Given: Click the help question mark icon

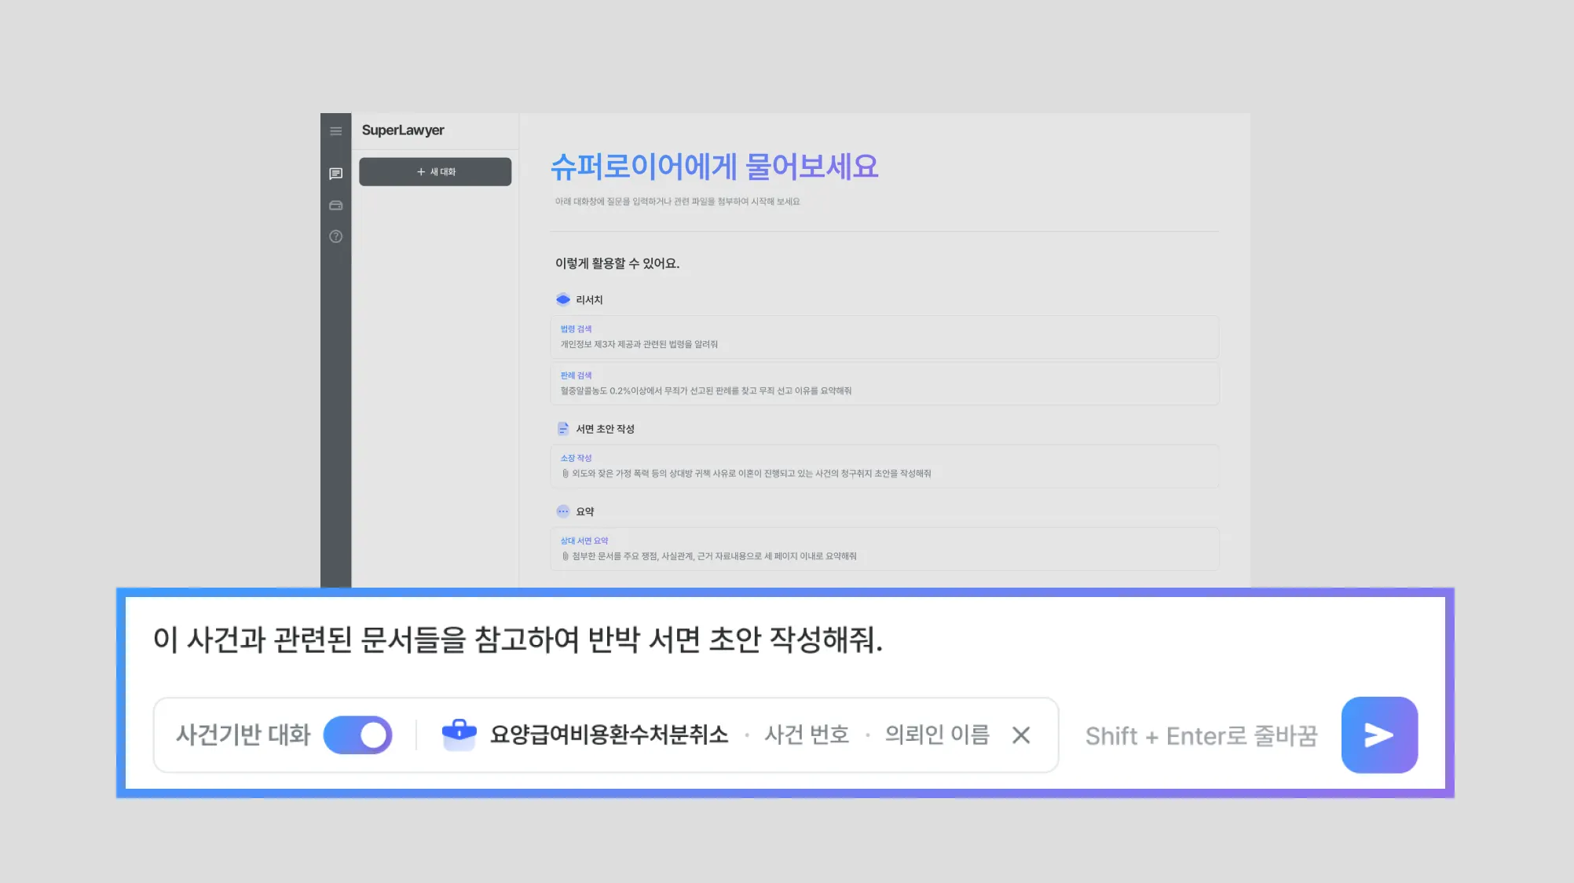Looking at the screenshot, I should pyautogui.click(x=335, y=236).
